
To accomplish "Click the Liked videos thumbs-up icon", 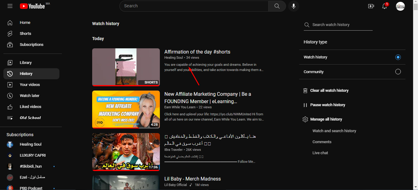I will pos(10,107).
